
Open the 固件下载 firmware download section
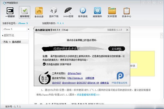(54, 13)
